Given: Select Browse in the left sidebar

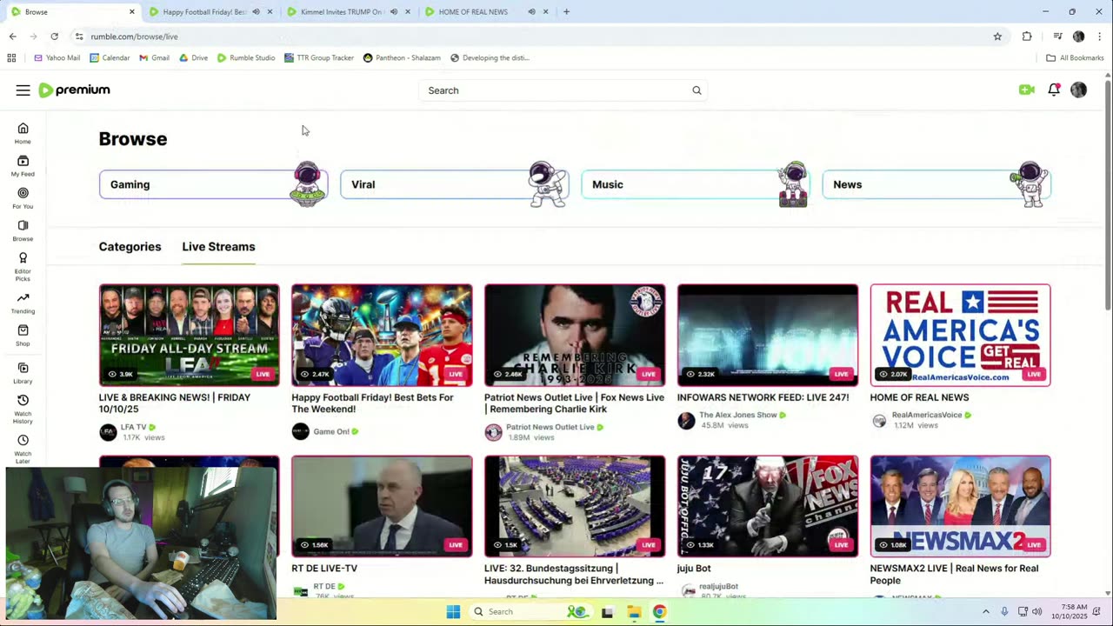Looking at the screenshot, I should pos(23,230).
